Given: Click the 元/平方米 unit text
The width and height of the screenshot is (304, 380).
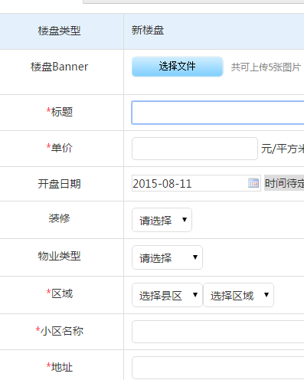Looking at the screenshot, I should [x=283, y=149].
